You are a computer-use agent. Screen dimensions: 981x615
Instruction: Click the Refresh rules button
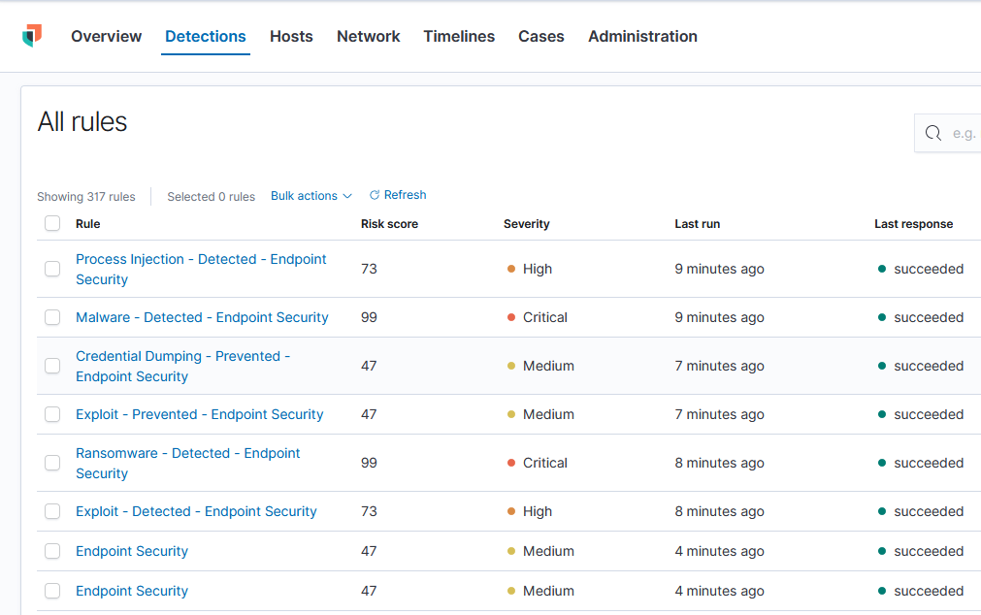click(398, 195)
